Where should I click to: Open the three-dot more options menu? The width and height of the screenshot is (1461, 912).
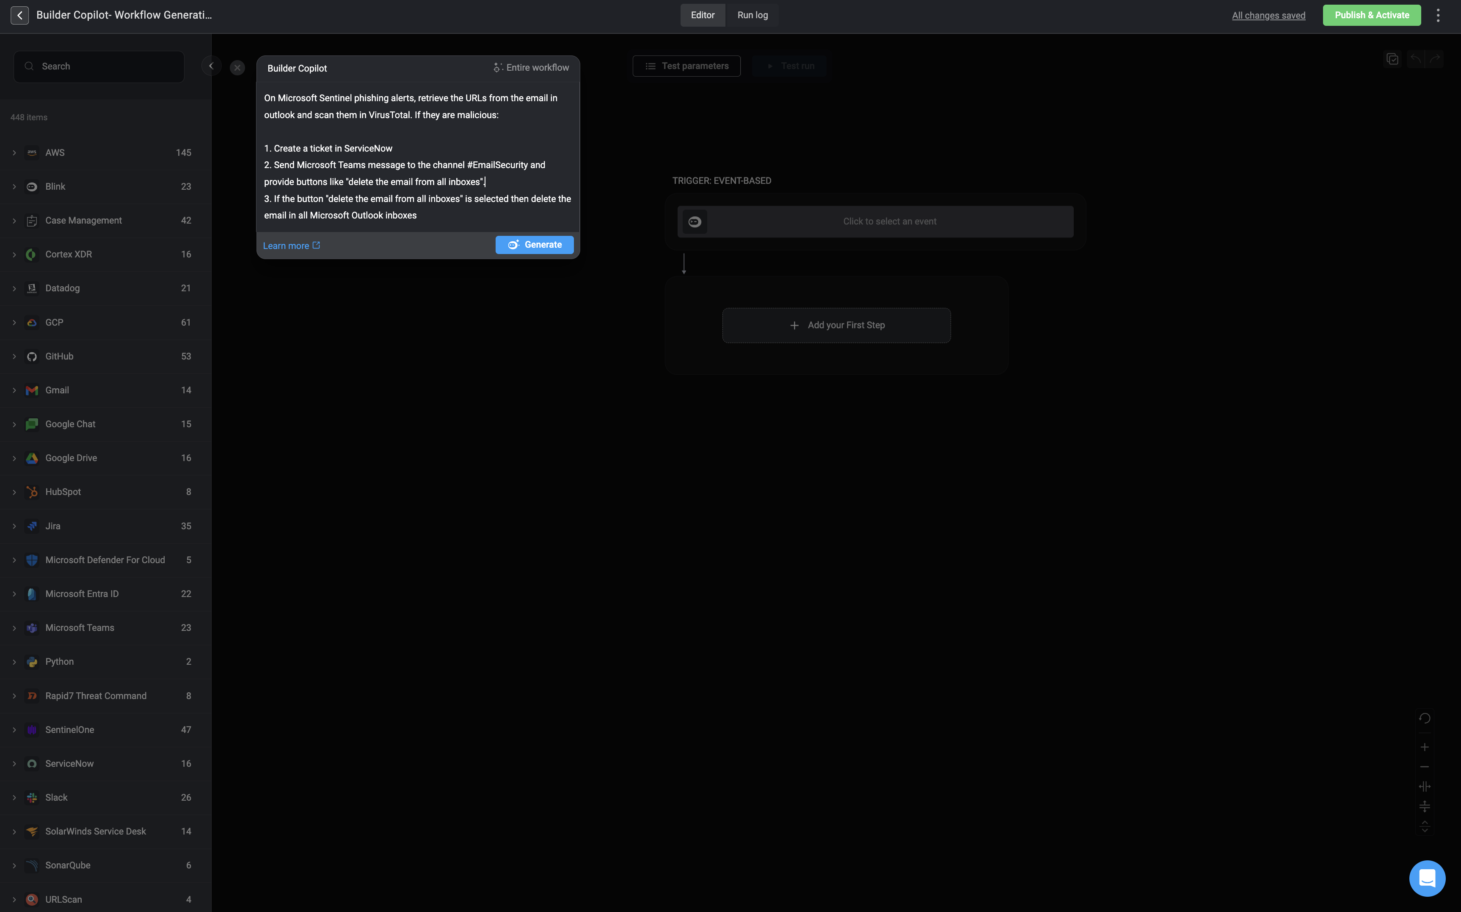1437,15
